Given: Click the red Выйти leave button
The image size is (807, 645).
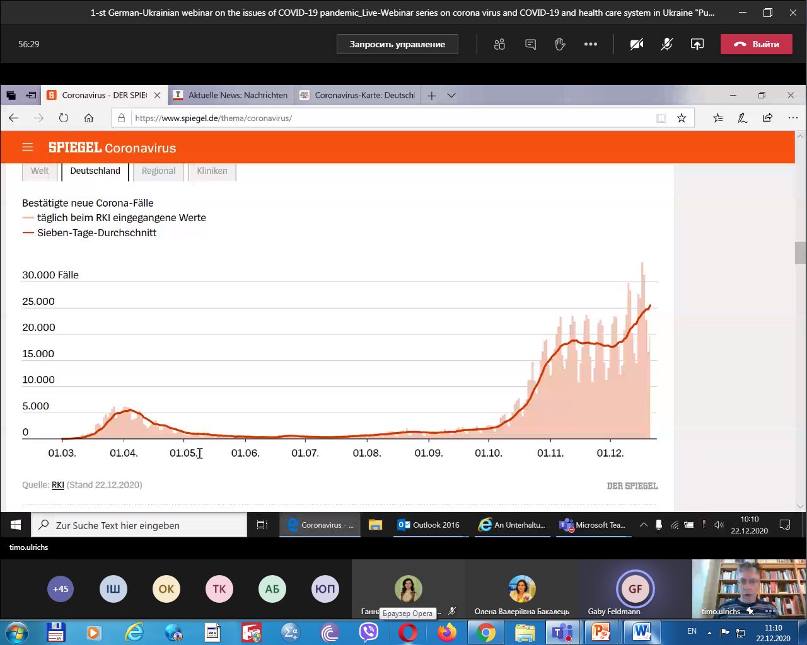Looking at the screenshot, I should click(x=756, y=44).
